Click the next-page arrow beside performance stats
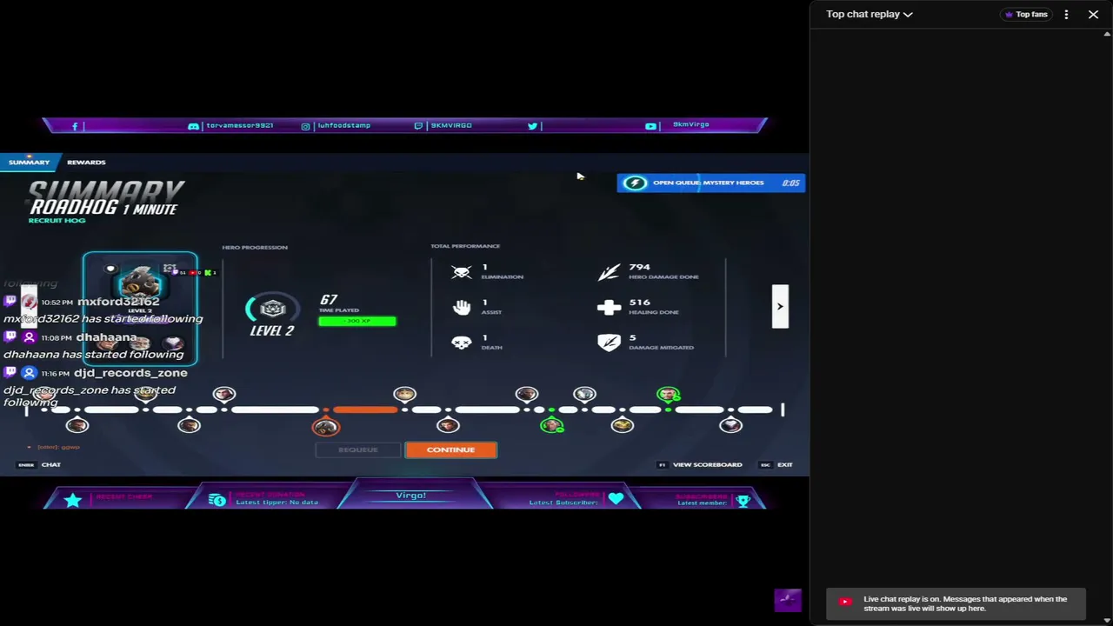This screenshot has height=626, width=1113. [x=780, y=306]
